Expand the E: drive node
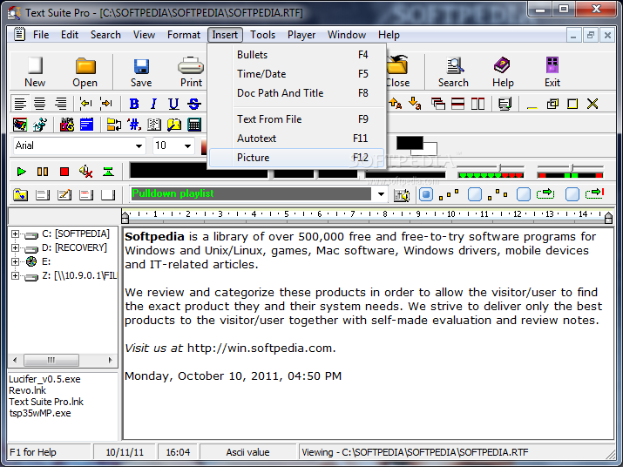623x467 pixels. click(15, 261)
